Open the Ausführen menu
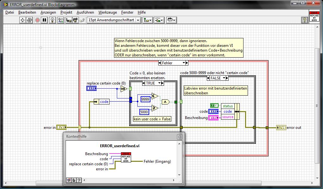The image size is (323, 189). (x=85, y=12)
